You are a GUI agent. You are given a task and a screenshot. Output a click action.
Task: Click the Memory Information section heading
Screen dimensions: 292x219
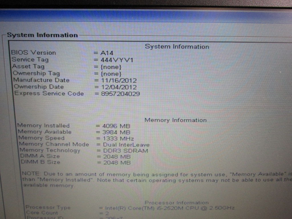coord(176,120)
